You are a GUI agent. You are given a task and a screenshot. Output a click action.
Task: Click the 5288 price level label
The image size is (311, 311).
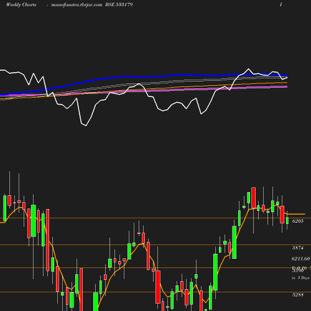(x=298, y=295)
